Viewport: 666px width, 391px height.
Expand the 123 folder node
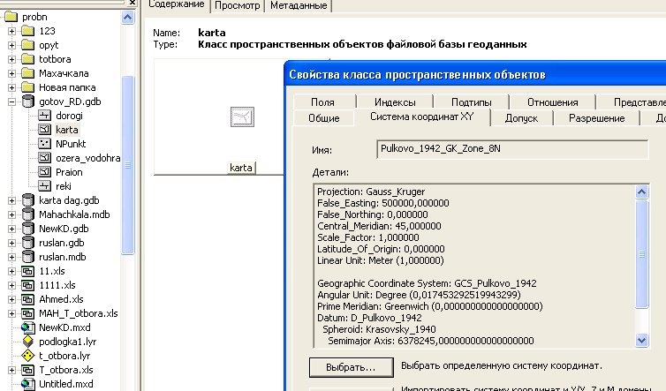tap(11, 31)
